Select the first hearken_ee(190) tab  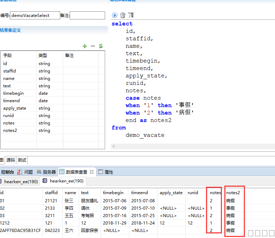pyautogui.click(x=19, y=181)
